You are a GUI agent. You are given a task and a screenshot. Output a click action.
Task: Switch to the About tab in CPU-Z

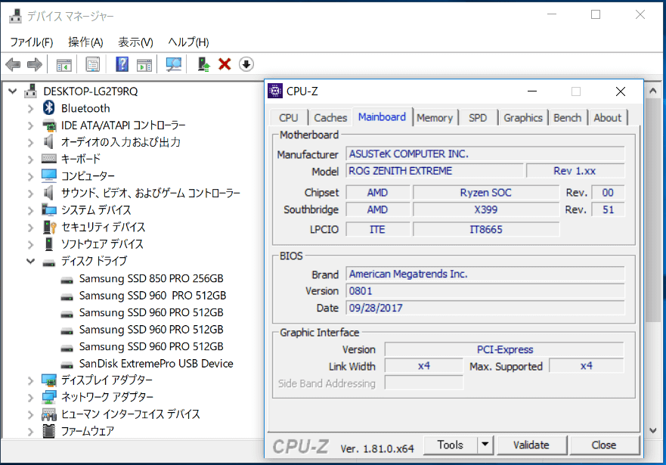[607, 118]
